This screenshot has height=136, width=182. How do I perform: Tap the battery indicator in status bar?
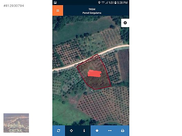click(x=115, y=2)
